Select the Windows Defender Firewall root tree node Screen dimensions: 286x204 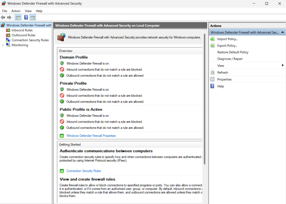[x=29, y=25]
